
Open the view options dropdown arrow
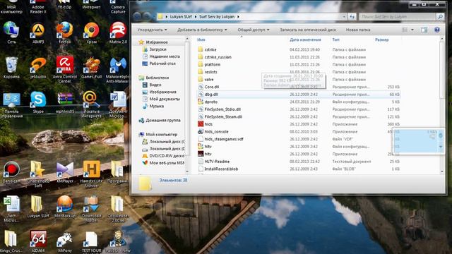(412, 30)
